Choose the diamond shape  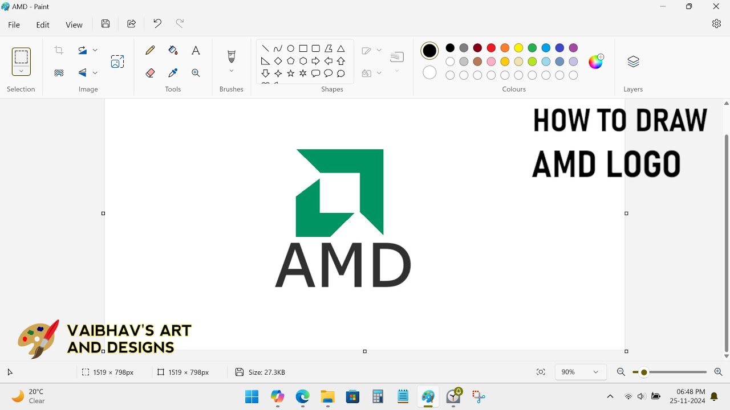(x=278, y=61)
